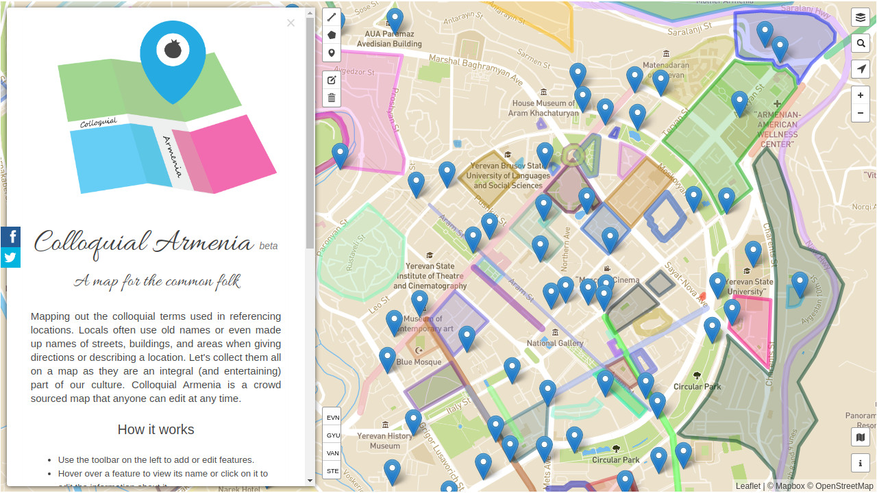Open the Leaflet attribution link
877x493 pixels.
[x=748, y=486]
